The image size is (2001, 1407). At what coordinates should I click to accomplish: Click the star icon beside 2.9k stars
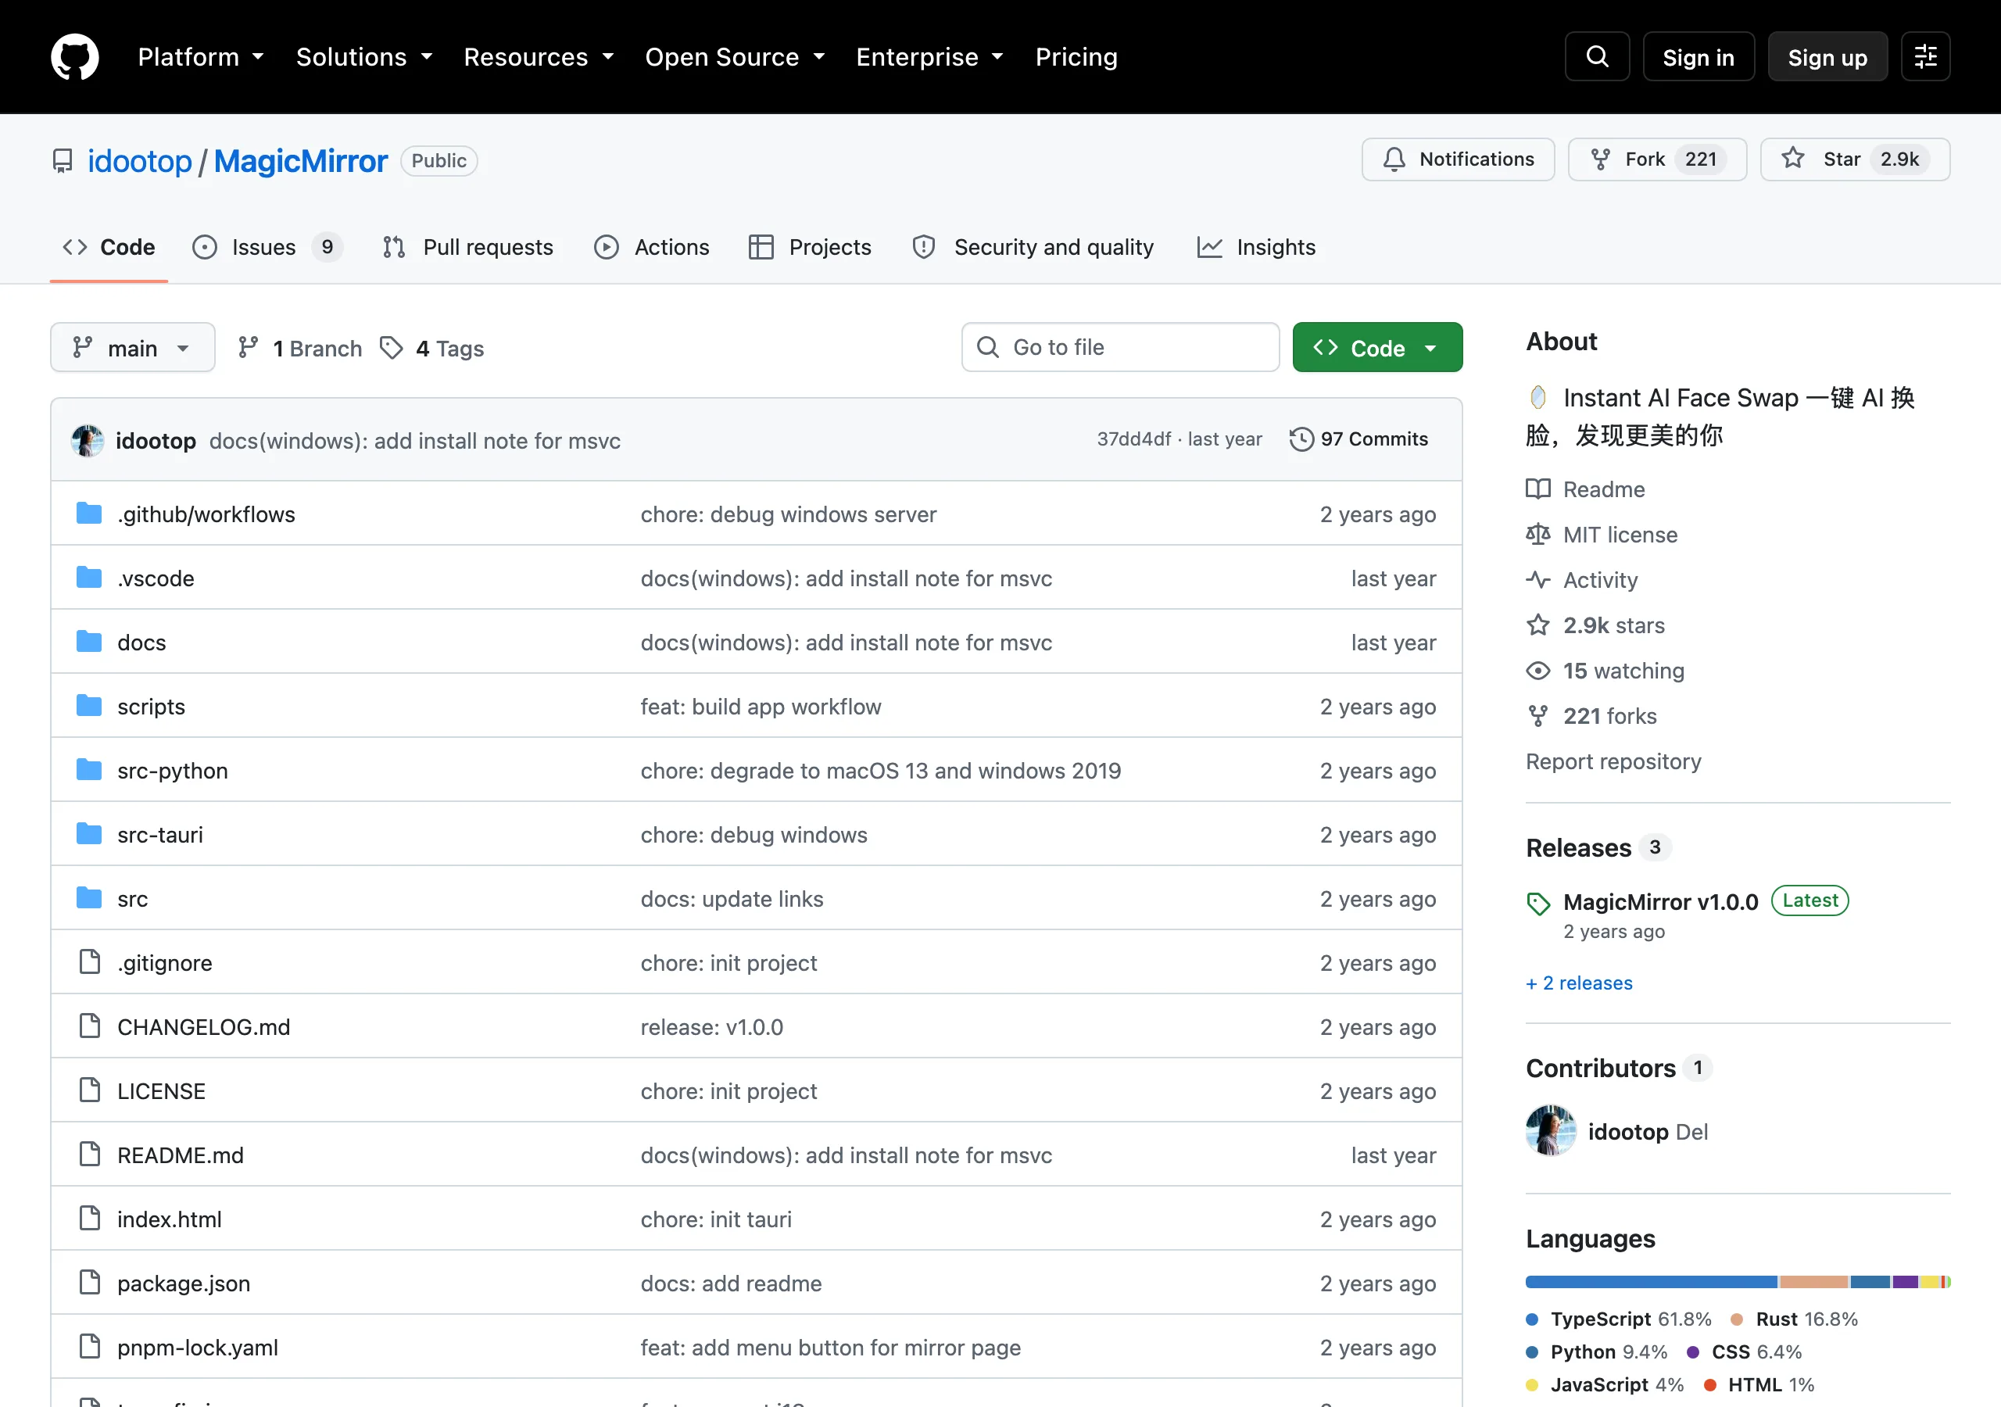[x=1538, y=625]
